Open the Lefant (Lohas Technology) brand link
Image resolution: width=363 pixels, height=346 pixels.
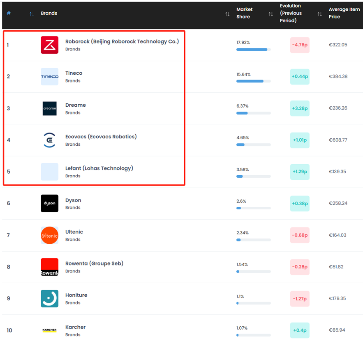coord(99,168)
